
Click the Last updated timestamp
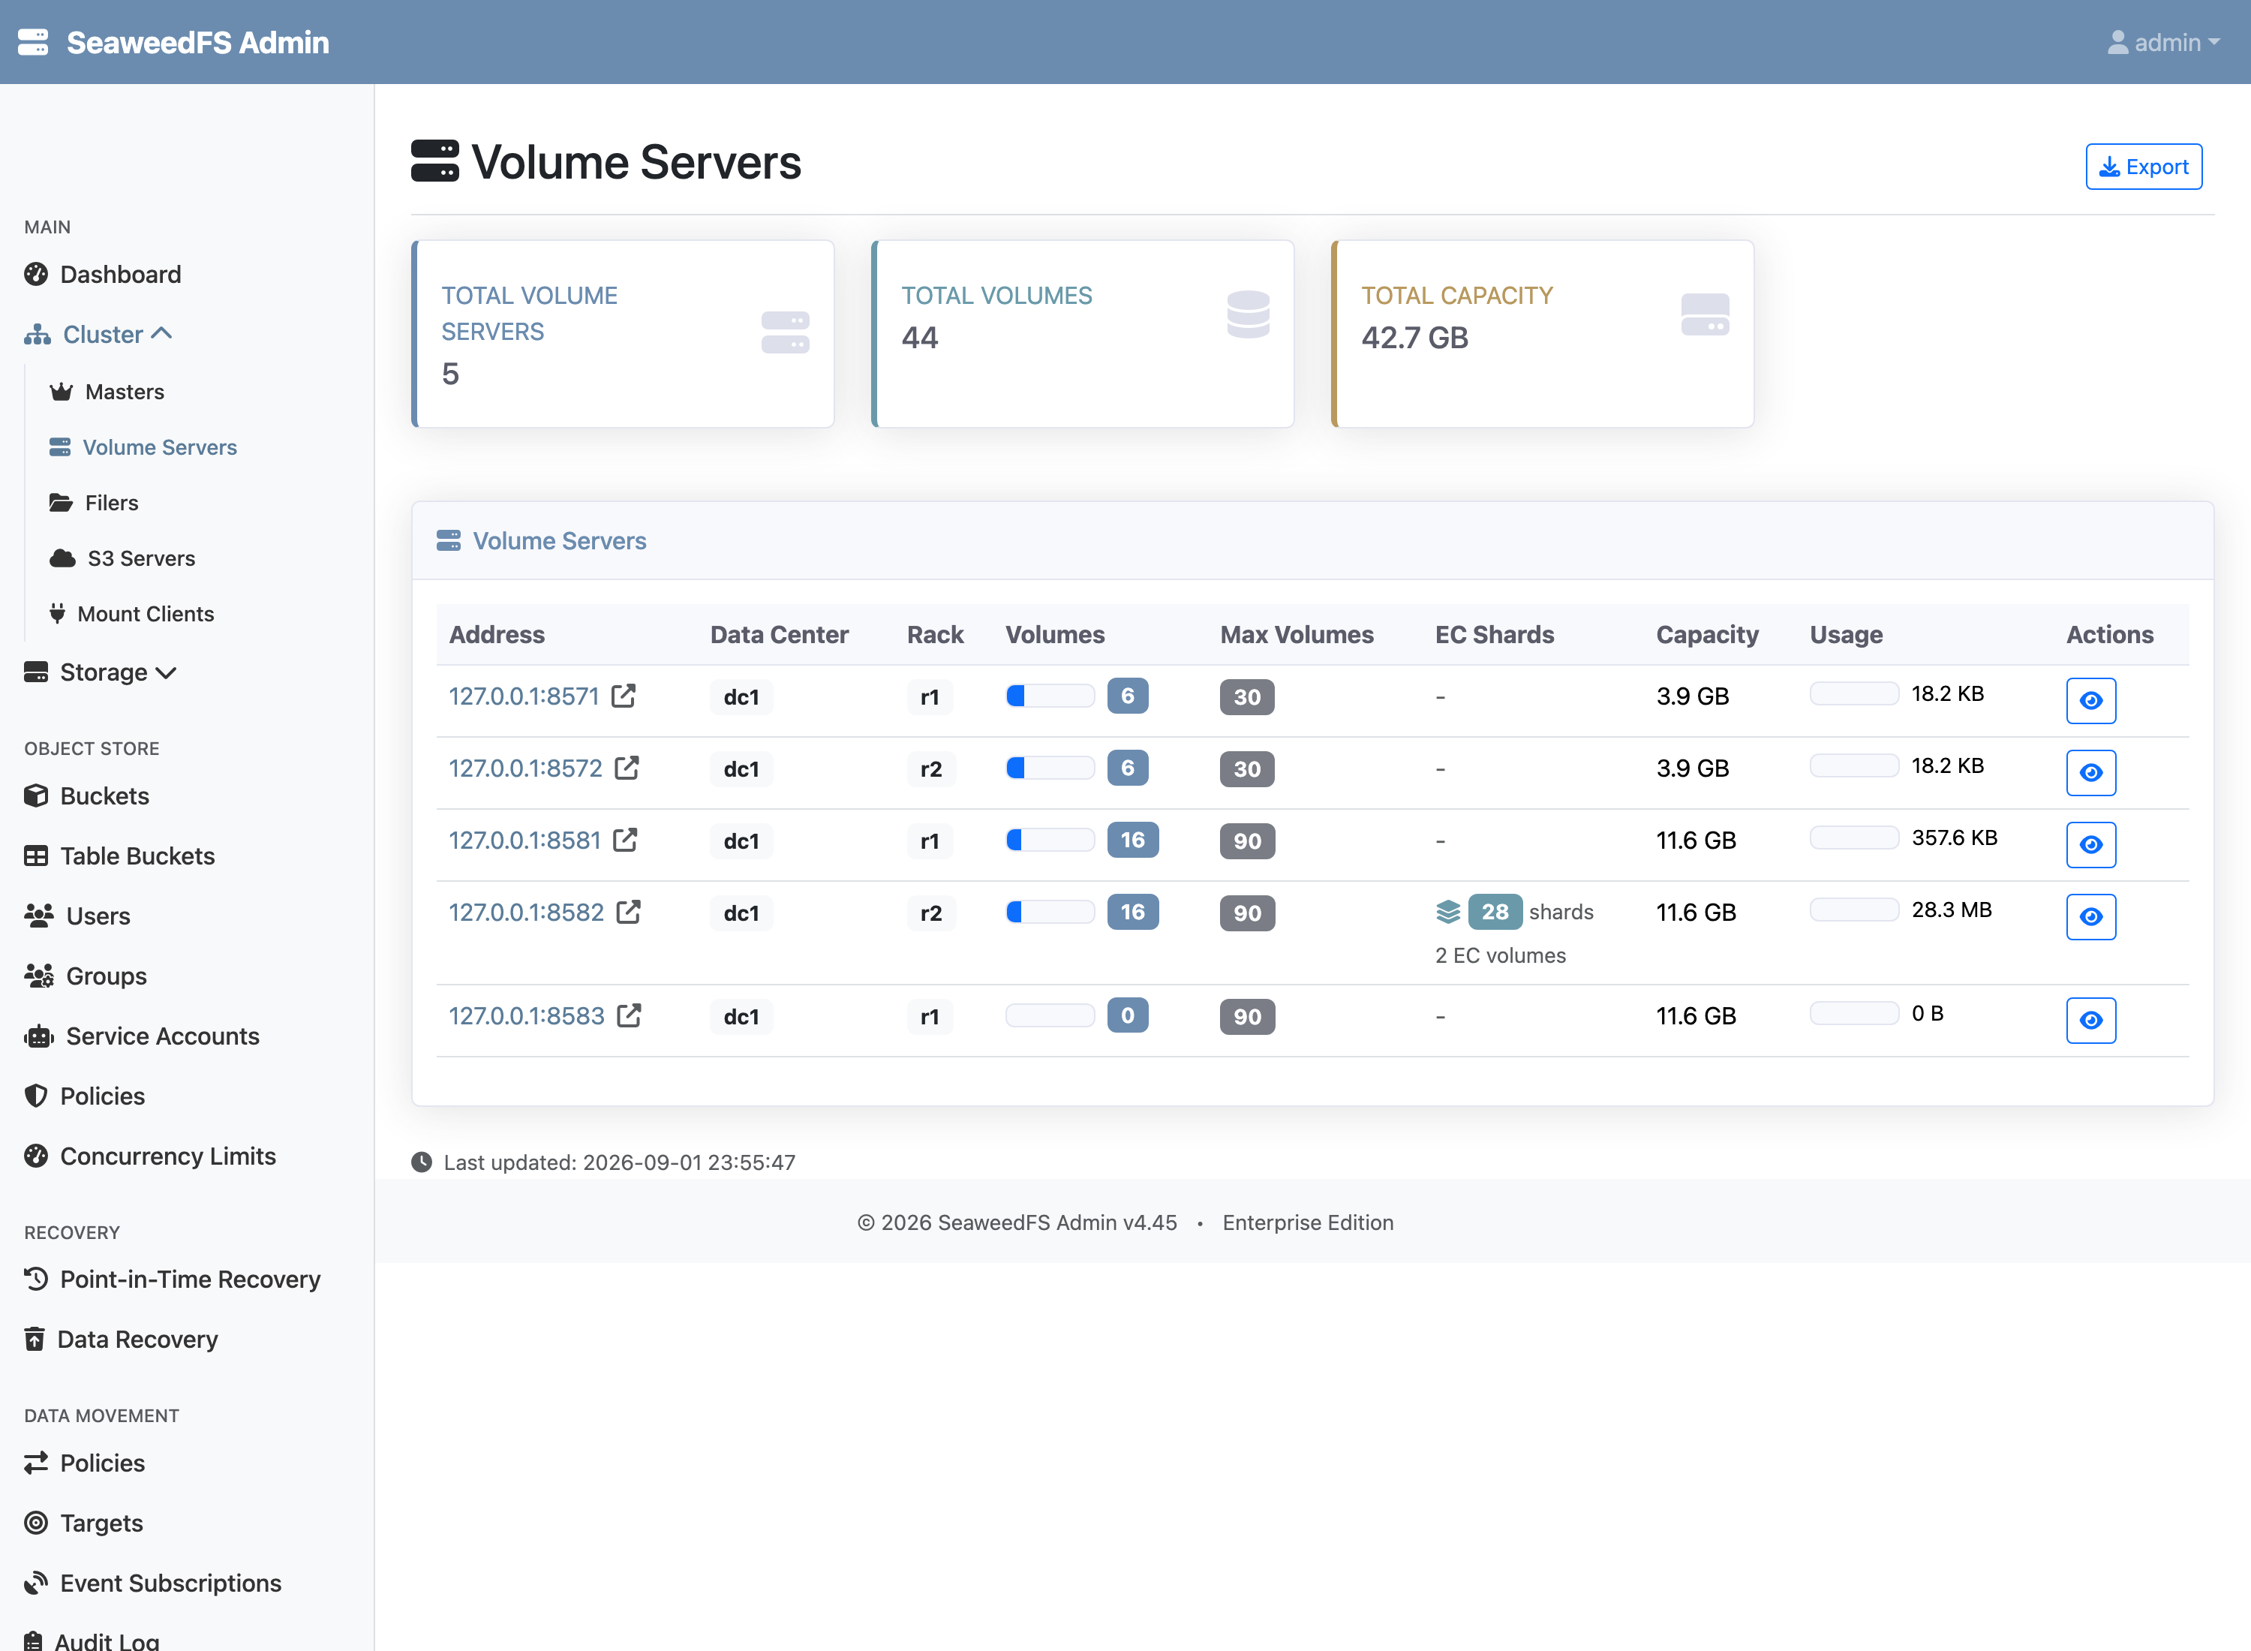pos(620,1162)
